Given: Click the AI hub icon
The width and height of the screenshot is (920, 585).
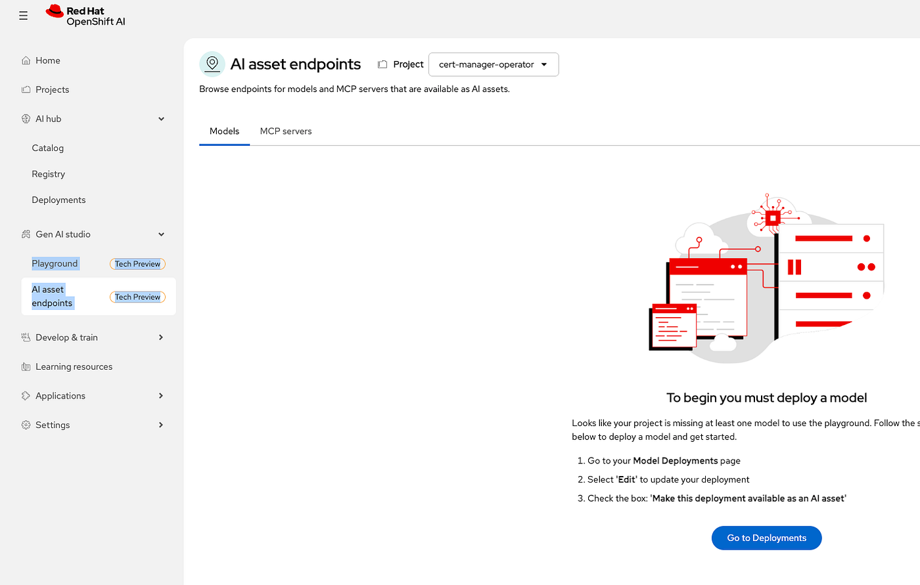Looking at the screenshot, I should click(26, 119).
